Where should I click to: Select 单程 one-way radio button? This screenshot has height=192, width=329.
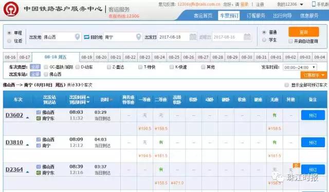9,33
